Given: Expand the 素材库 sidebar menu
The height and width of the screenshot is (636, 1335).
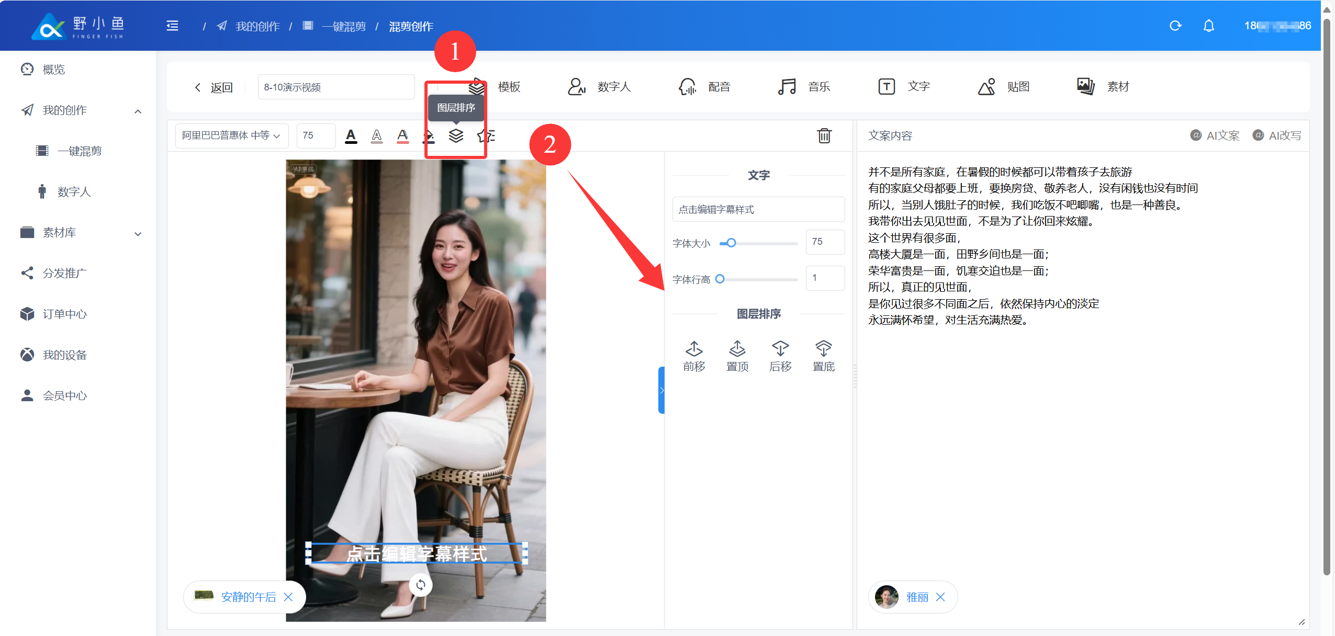Looking at the screenshot, I should tap(138, 234).
